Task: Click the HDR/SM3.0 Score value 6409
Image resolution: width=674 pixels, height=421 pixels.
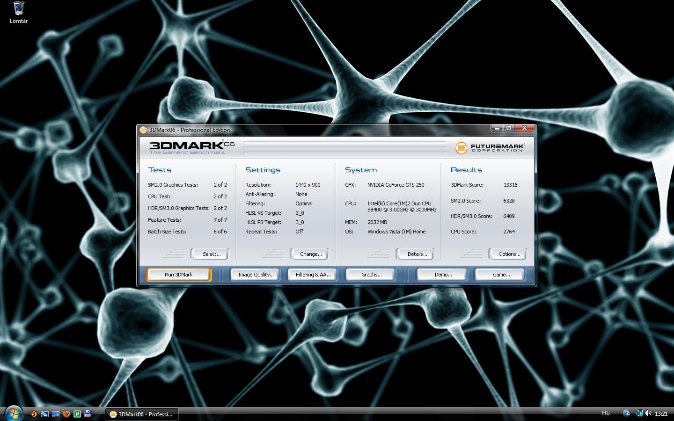Action: (x=509, y=216)
